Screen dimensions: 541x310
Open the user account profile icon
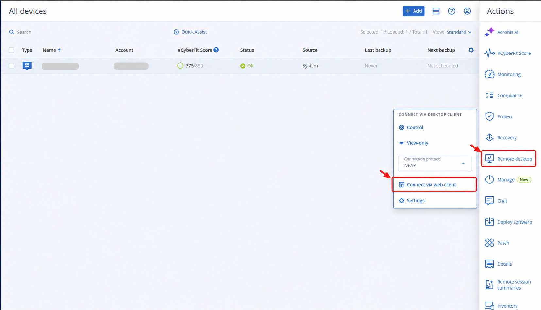467,11
